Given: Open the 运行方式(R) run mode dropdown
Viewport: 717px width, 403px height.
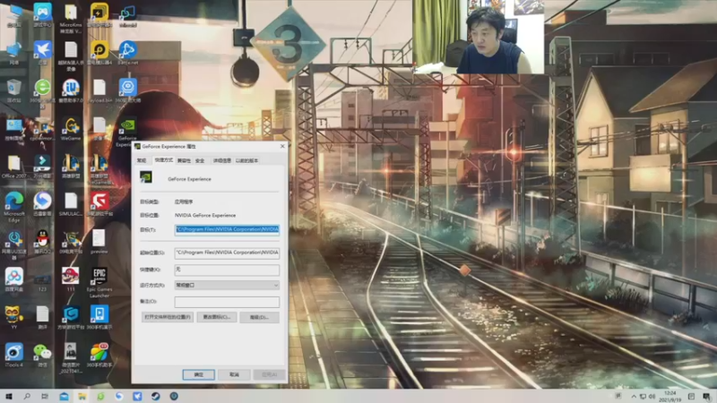Looking at the screenshot, I should click(227, 285).
